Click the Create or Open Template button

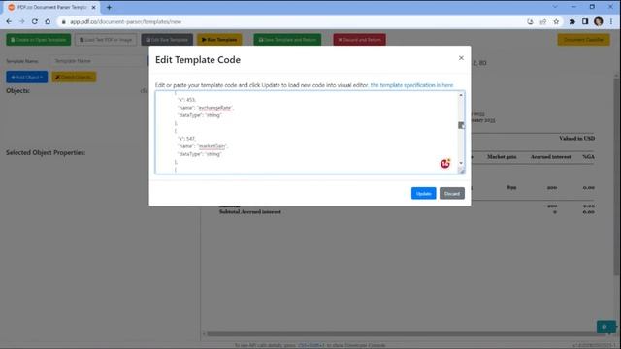click(39, 40)
